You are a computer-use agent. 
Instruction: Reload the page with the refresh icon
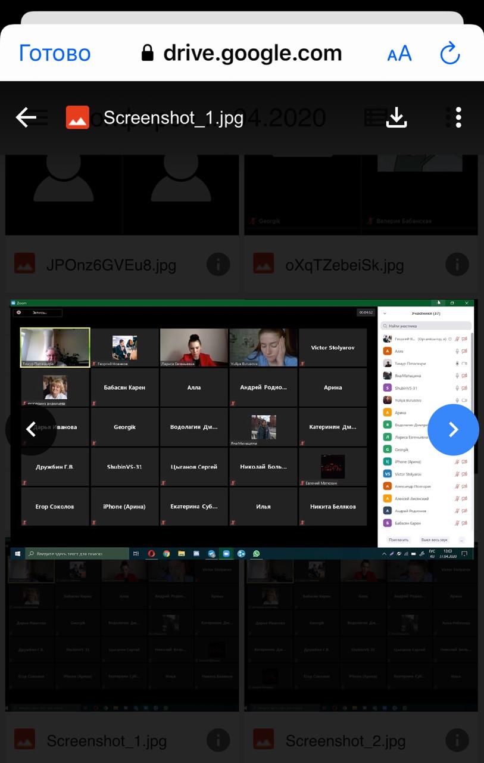pos(450,54)
